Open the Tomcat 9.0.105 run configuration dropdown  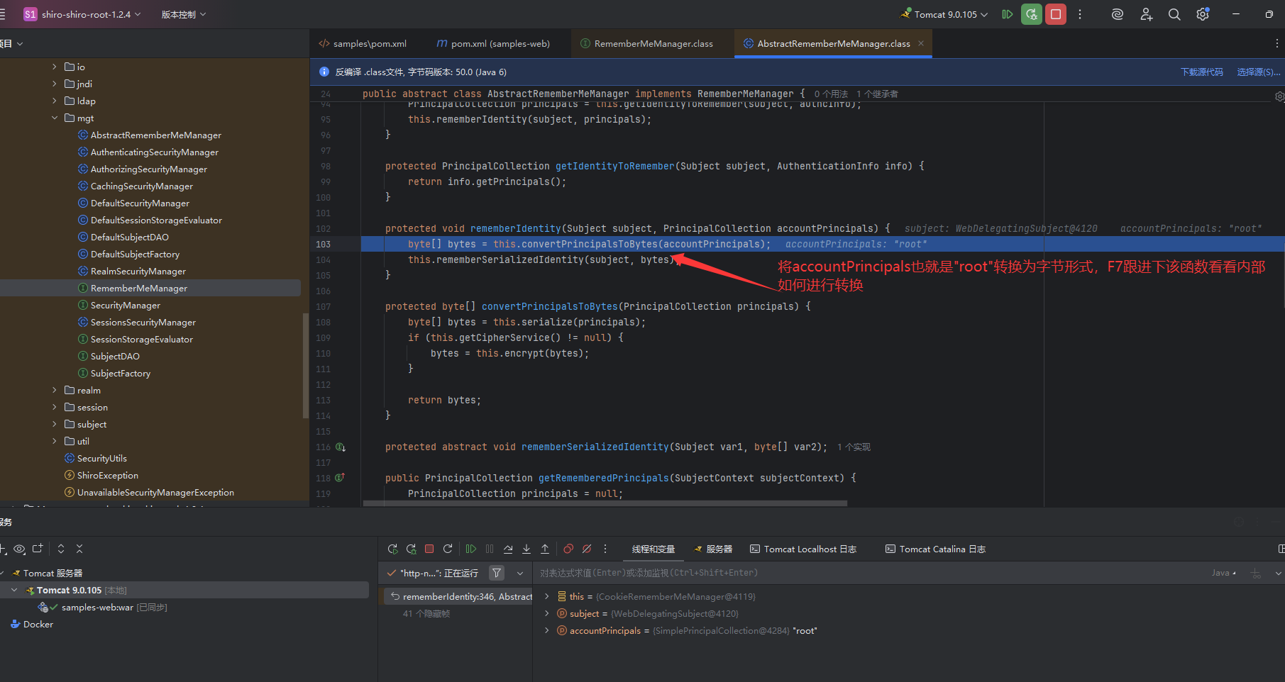[x=944, y=14]
